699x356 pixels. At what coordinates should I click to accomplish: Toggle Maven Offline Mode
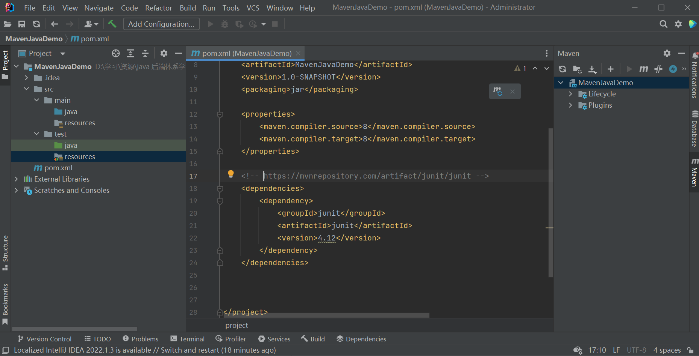(x=658, y=69)
